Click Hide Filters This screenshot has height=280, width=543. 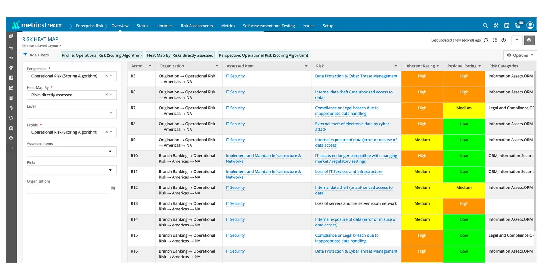tap(38, 55)
